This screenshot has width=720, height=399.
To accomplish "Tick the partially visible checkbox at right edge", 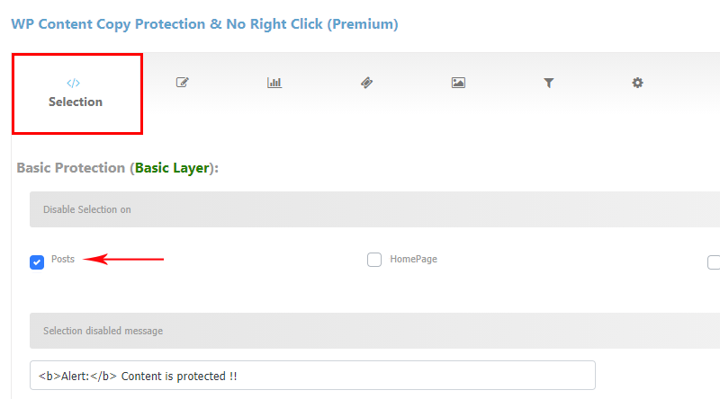I will click(x=714, y=262).
